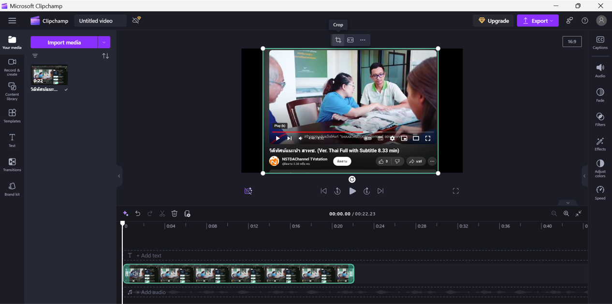The width and height of the screenshot is (612, 304).
Task: Play the video in the preview
Action: (352, 191)
